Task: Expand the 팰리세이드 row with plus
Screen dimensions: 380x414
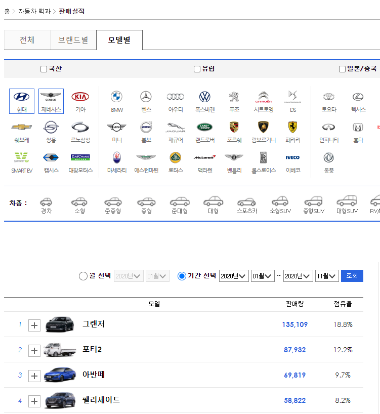Action: [x=34, y=401]
